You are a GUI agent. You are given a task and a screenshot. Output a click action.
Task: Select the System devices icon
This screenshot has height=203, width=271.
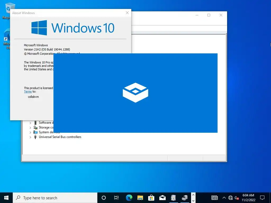tap(35, 132)
